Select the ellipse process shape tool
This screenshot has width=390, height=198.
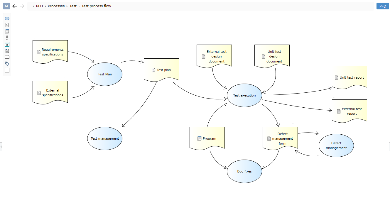pyautogui.click(x=7, y=18)
